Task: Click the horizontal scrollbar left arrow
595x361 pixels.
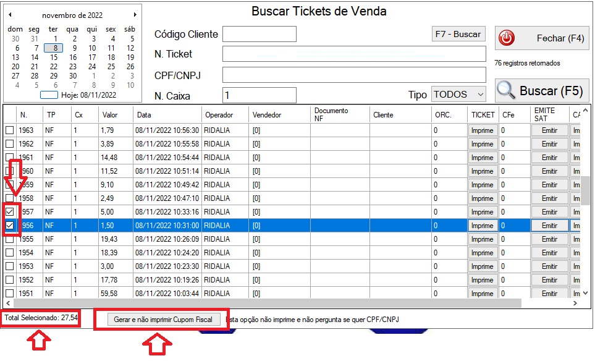Action: [9, 303]
